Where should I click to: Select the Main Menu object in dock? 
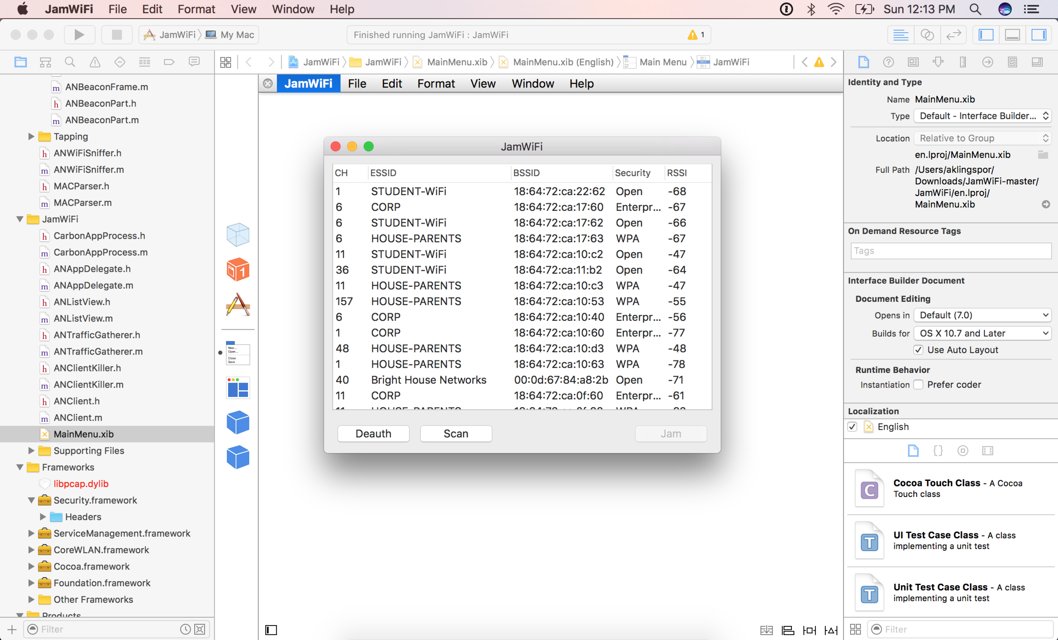coord(238,353)
